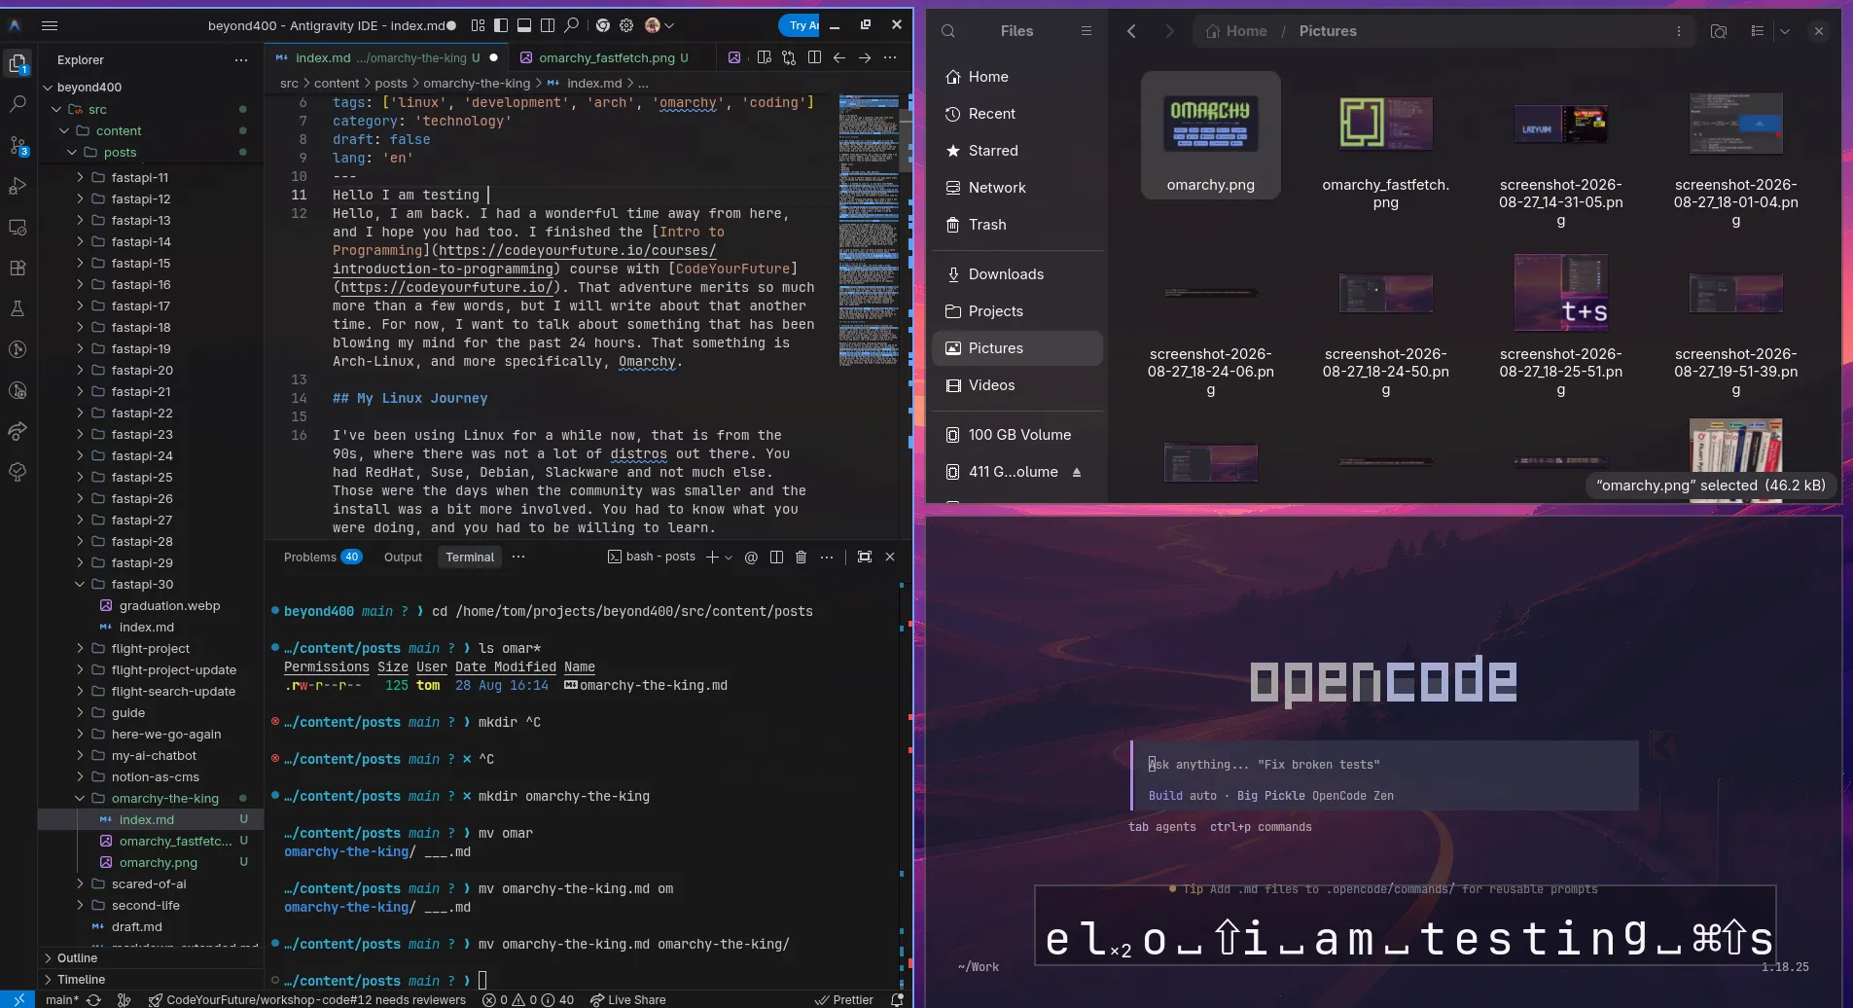1853x1008 pixels.
Task: Click the Prettier status bar item
Action: point(844,999)
